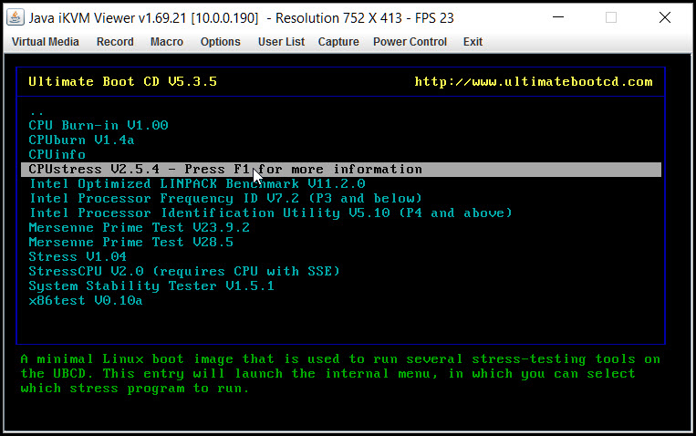Open the Capture menu

point(338,42)
